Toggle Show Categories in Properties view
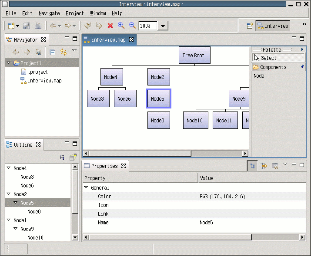Image resolution: width=311 pixels, height=256 pixels. click(252, 166)
